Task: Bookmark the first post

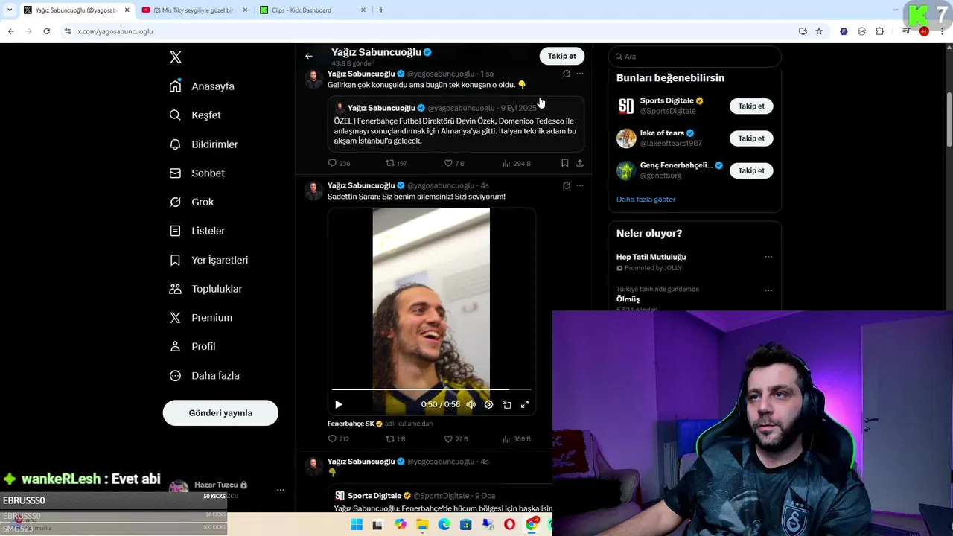Action: point(565,163)
